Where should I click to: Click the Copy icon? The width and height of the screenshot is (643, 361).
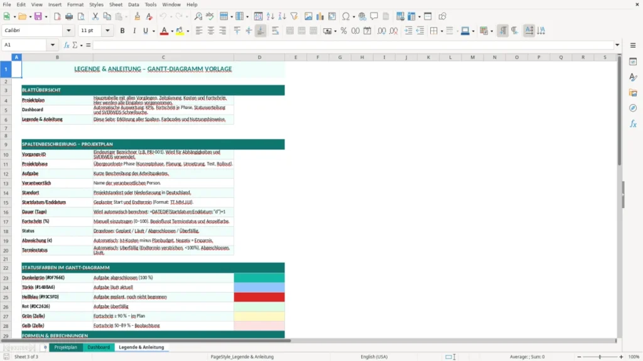(x=107, y=16)
